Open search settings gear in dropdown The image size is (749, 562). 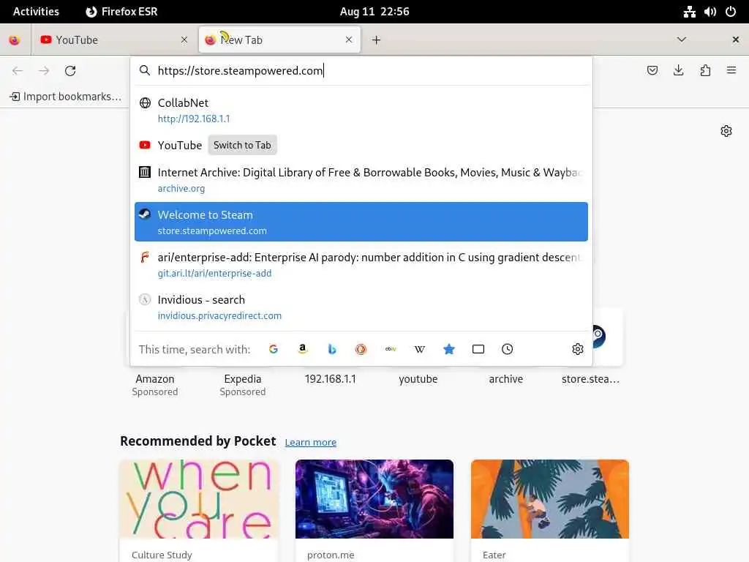[578, 349]
